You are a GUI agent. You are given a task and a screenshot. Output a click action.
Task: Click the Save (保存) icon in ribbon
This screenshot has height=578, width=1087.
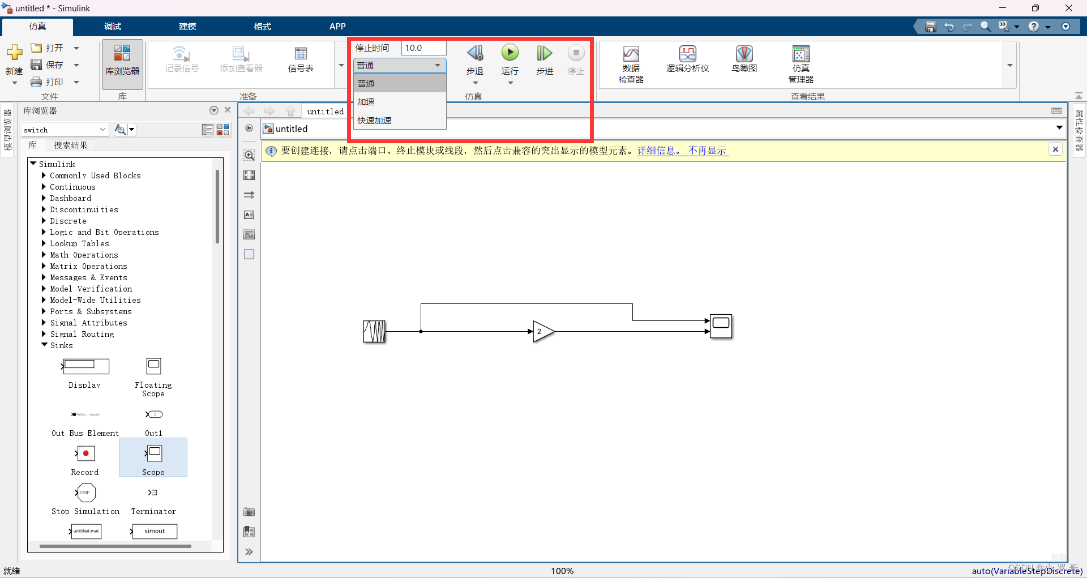pyautogui.click(x=36, y=65)
